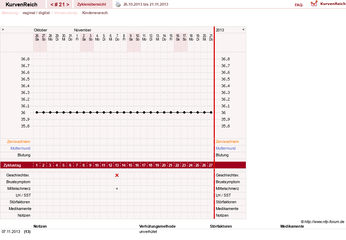Click the '(13)' cycle day note marker
Viewport: 346px width, 240px height.
click(x=28, y=232)
